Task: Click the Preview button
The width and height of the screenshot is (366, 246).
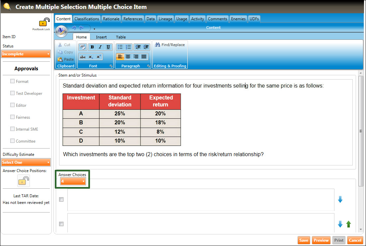Action: tap(321, 240)
